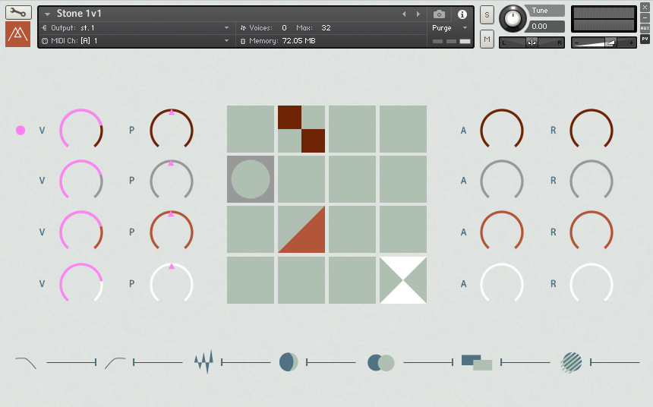Select the dark red checkered pad
The height and width of the screenshot is (407, 653).
301,129
